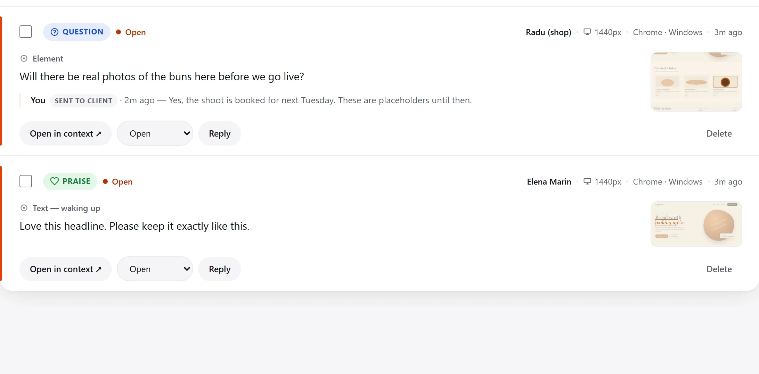The height and width of the screenshot is (374, 759).
Task: View the Bread worth waking up headline thumbnail
Action: click(696, 224)
